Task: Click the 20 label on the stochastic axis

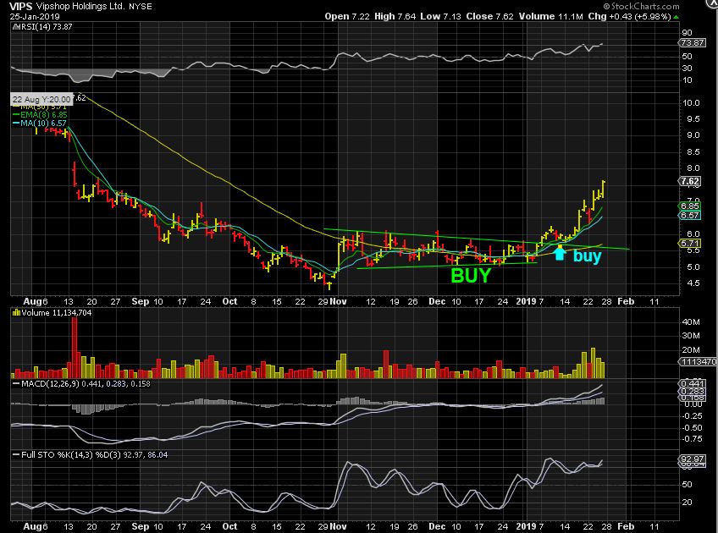Action: tap(687, 503)
